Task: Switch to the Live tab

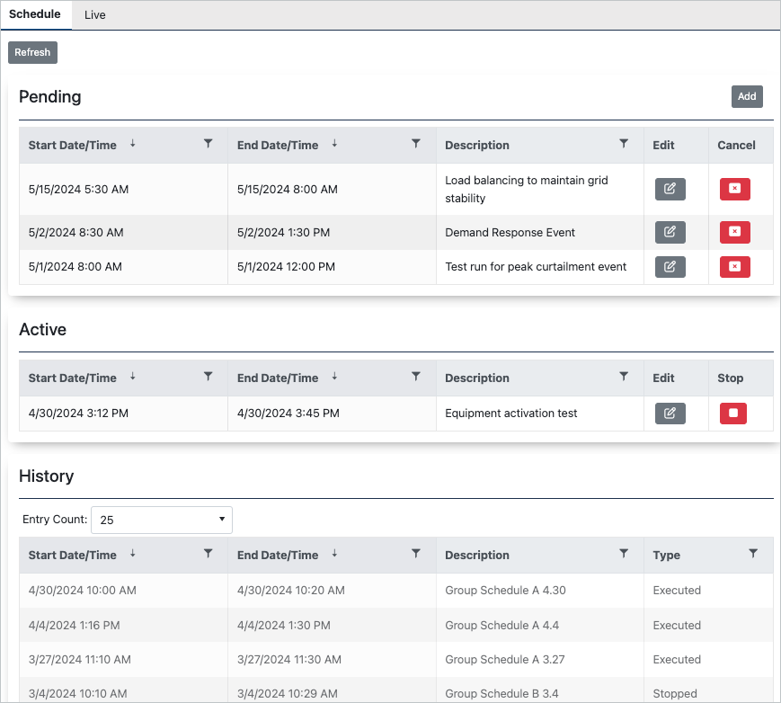Action: [94, 14]
